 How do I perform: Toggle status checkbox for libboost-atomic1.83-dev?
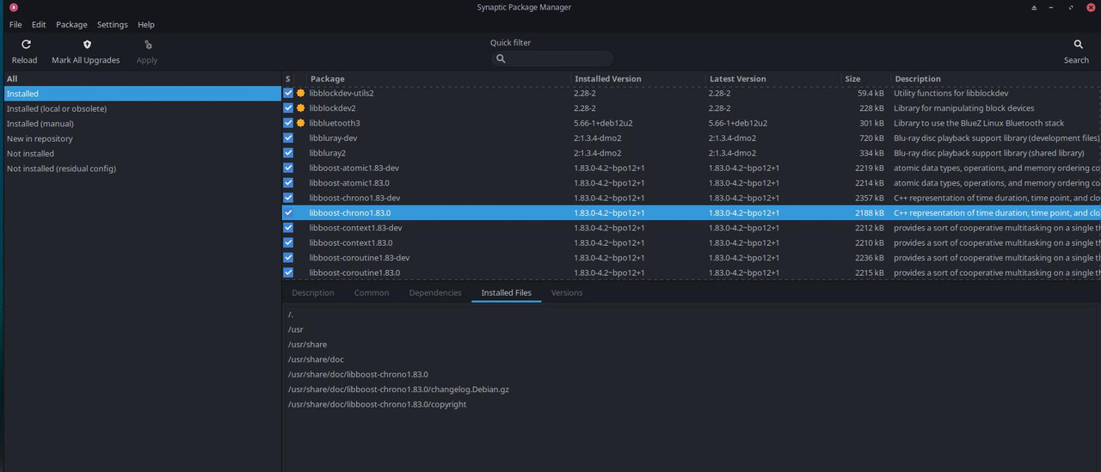pyautogui.click(x=288, y=168)
